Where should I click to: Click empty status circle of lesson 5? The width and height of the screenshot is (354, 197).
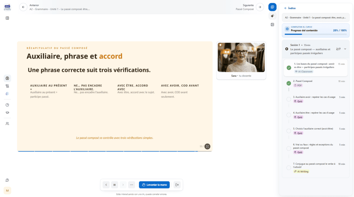pos(289,131)
